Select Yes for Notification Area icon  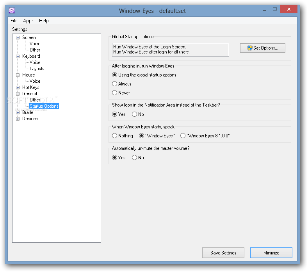(x=119, y=114)
